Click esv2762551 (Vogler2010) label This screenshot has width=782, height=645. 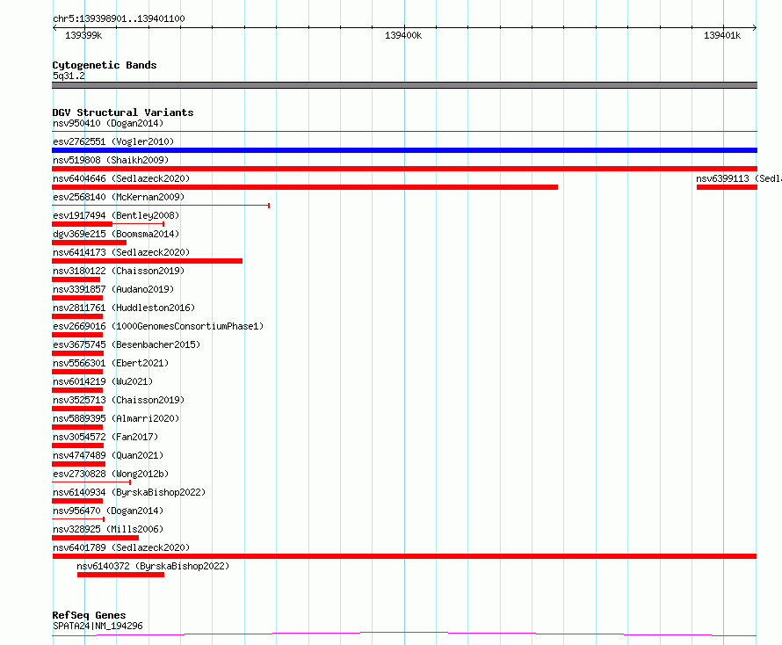113,141
